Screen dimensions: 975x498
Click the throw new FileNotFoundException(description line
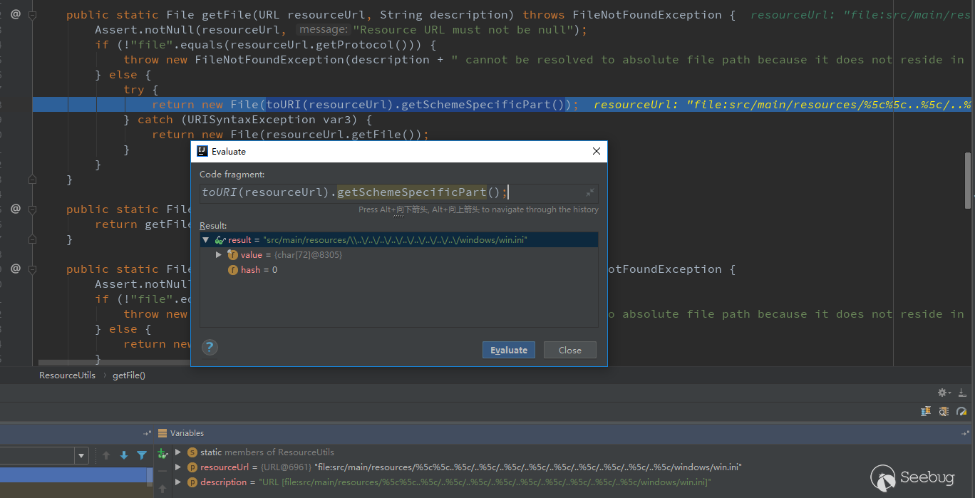click(544, 60)
